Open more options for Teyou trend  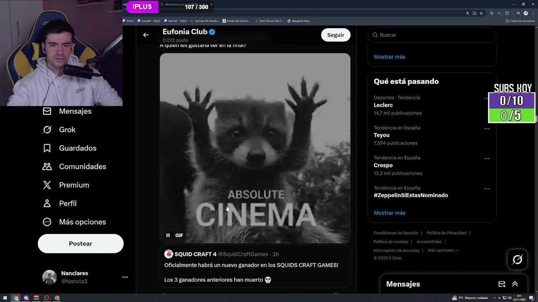click(x=487, y=129)
